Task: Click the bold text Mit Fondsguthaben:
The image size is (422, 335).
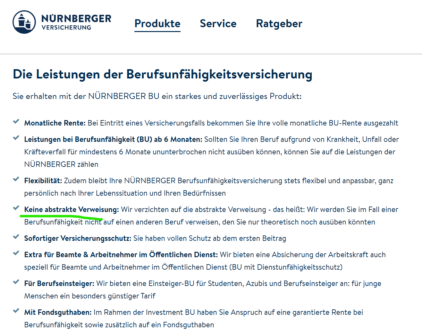Action: point(58,312)
